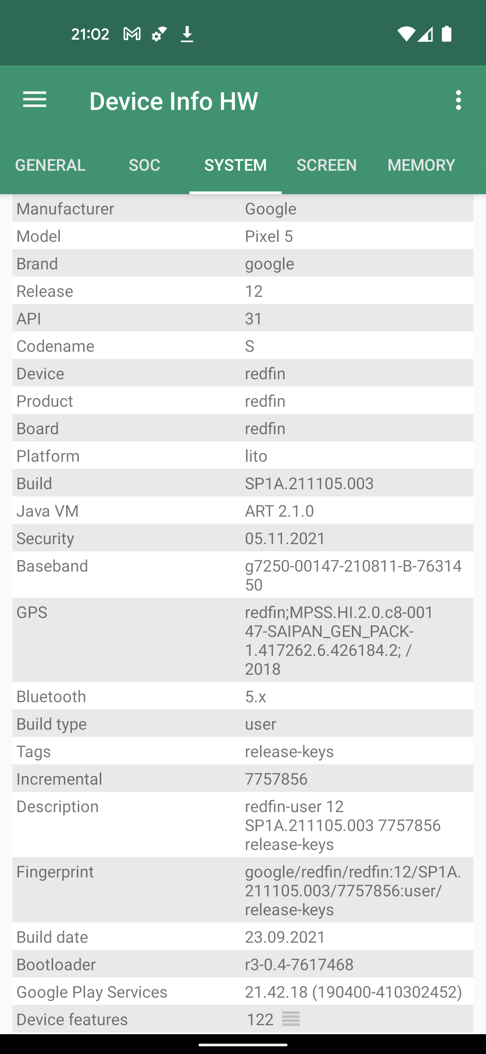Tap the cellular signal icon
This screenshot has height=1054, width=486.
click(x=426, y=34)
